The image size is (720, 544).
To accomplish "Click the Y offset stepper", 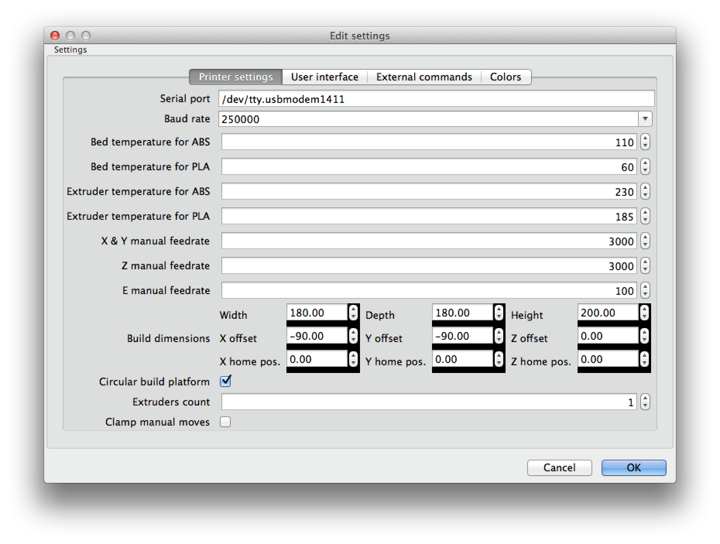I will point(499,336).
